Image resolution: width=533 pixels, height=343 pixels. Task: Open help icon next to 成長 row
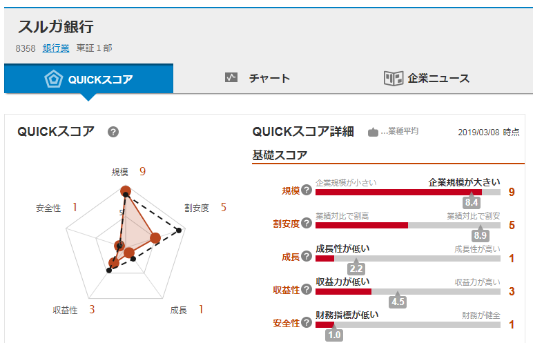[307, 256]
